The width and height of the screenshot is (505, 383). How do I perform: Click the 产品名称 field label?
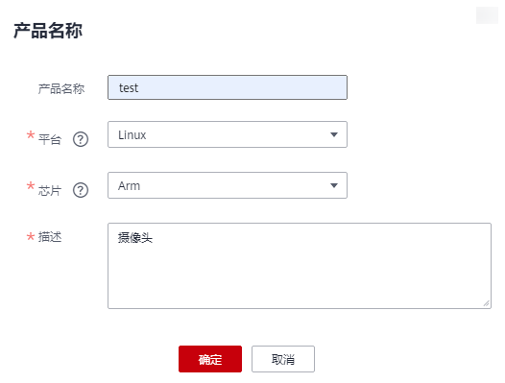click(61, 88)
